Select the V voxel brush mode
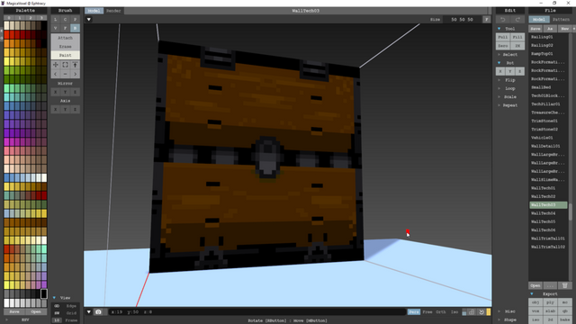576x324 pixels. tap(56, 28)
